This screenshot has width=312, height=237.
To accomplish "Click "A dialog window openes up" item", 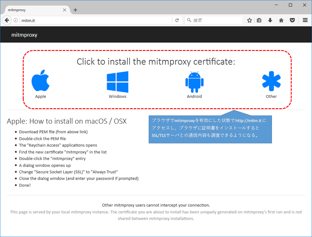I will (45, 165).
